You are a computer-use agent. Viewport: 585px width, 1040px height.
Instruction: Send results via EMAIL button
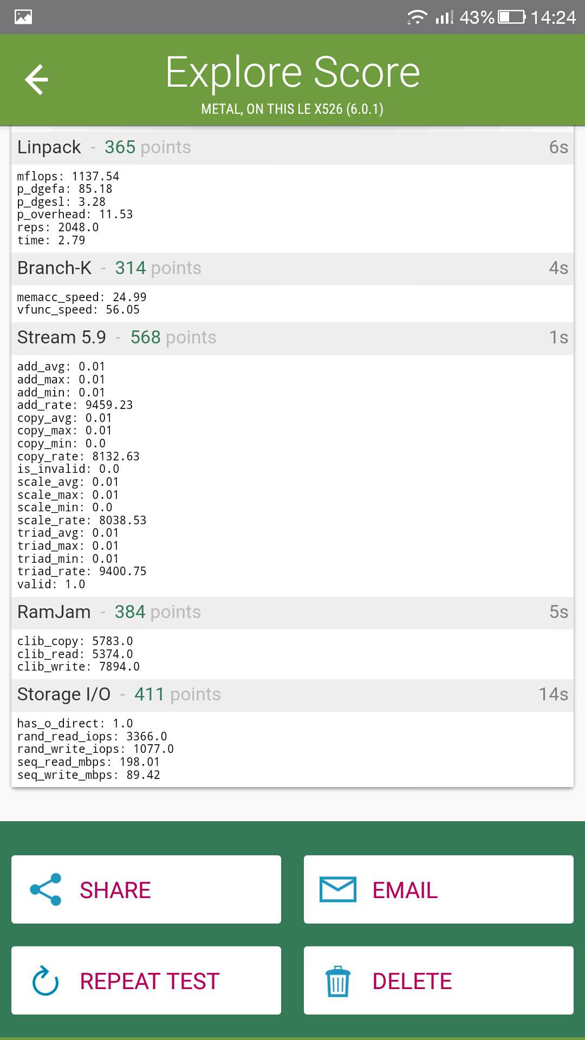pos(439,889)
